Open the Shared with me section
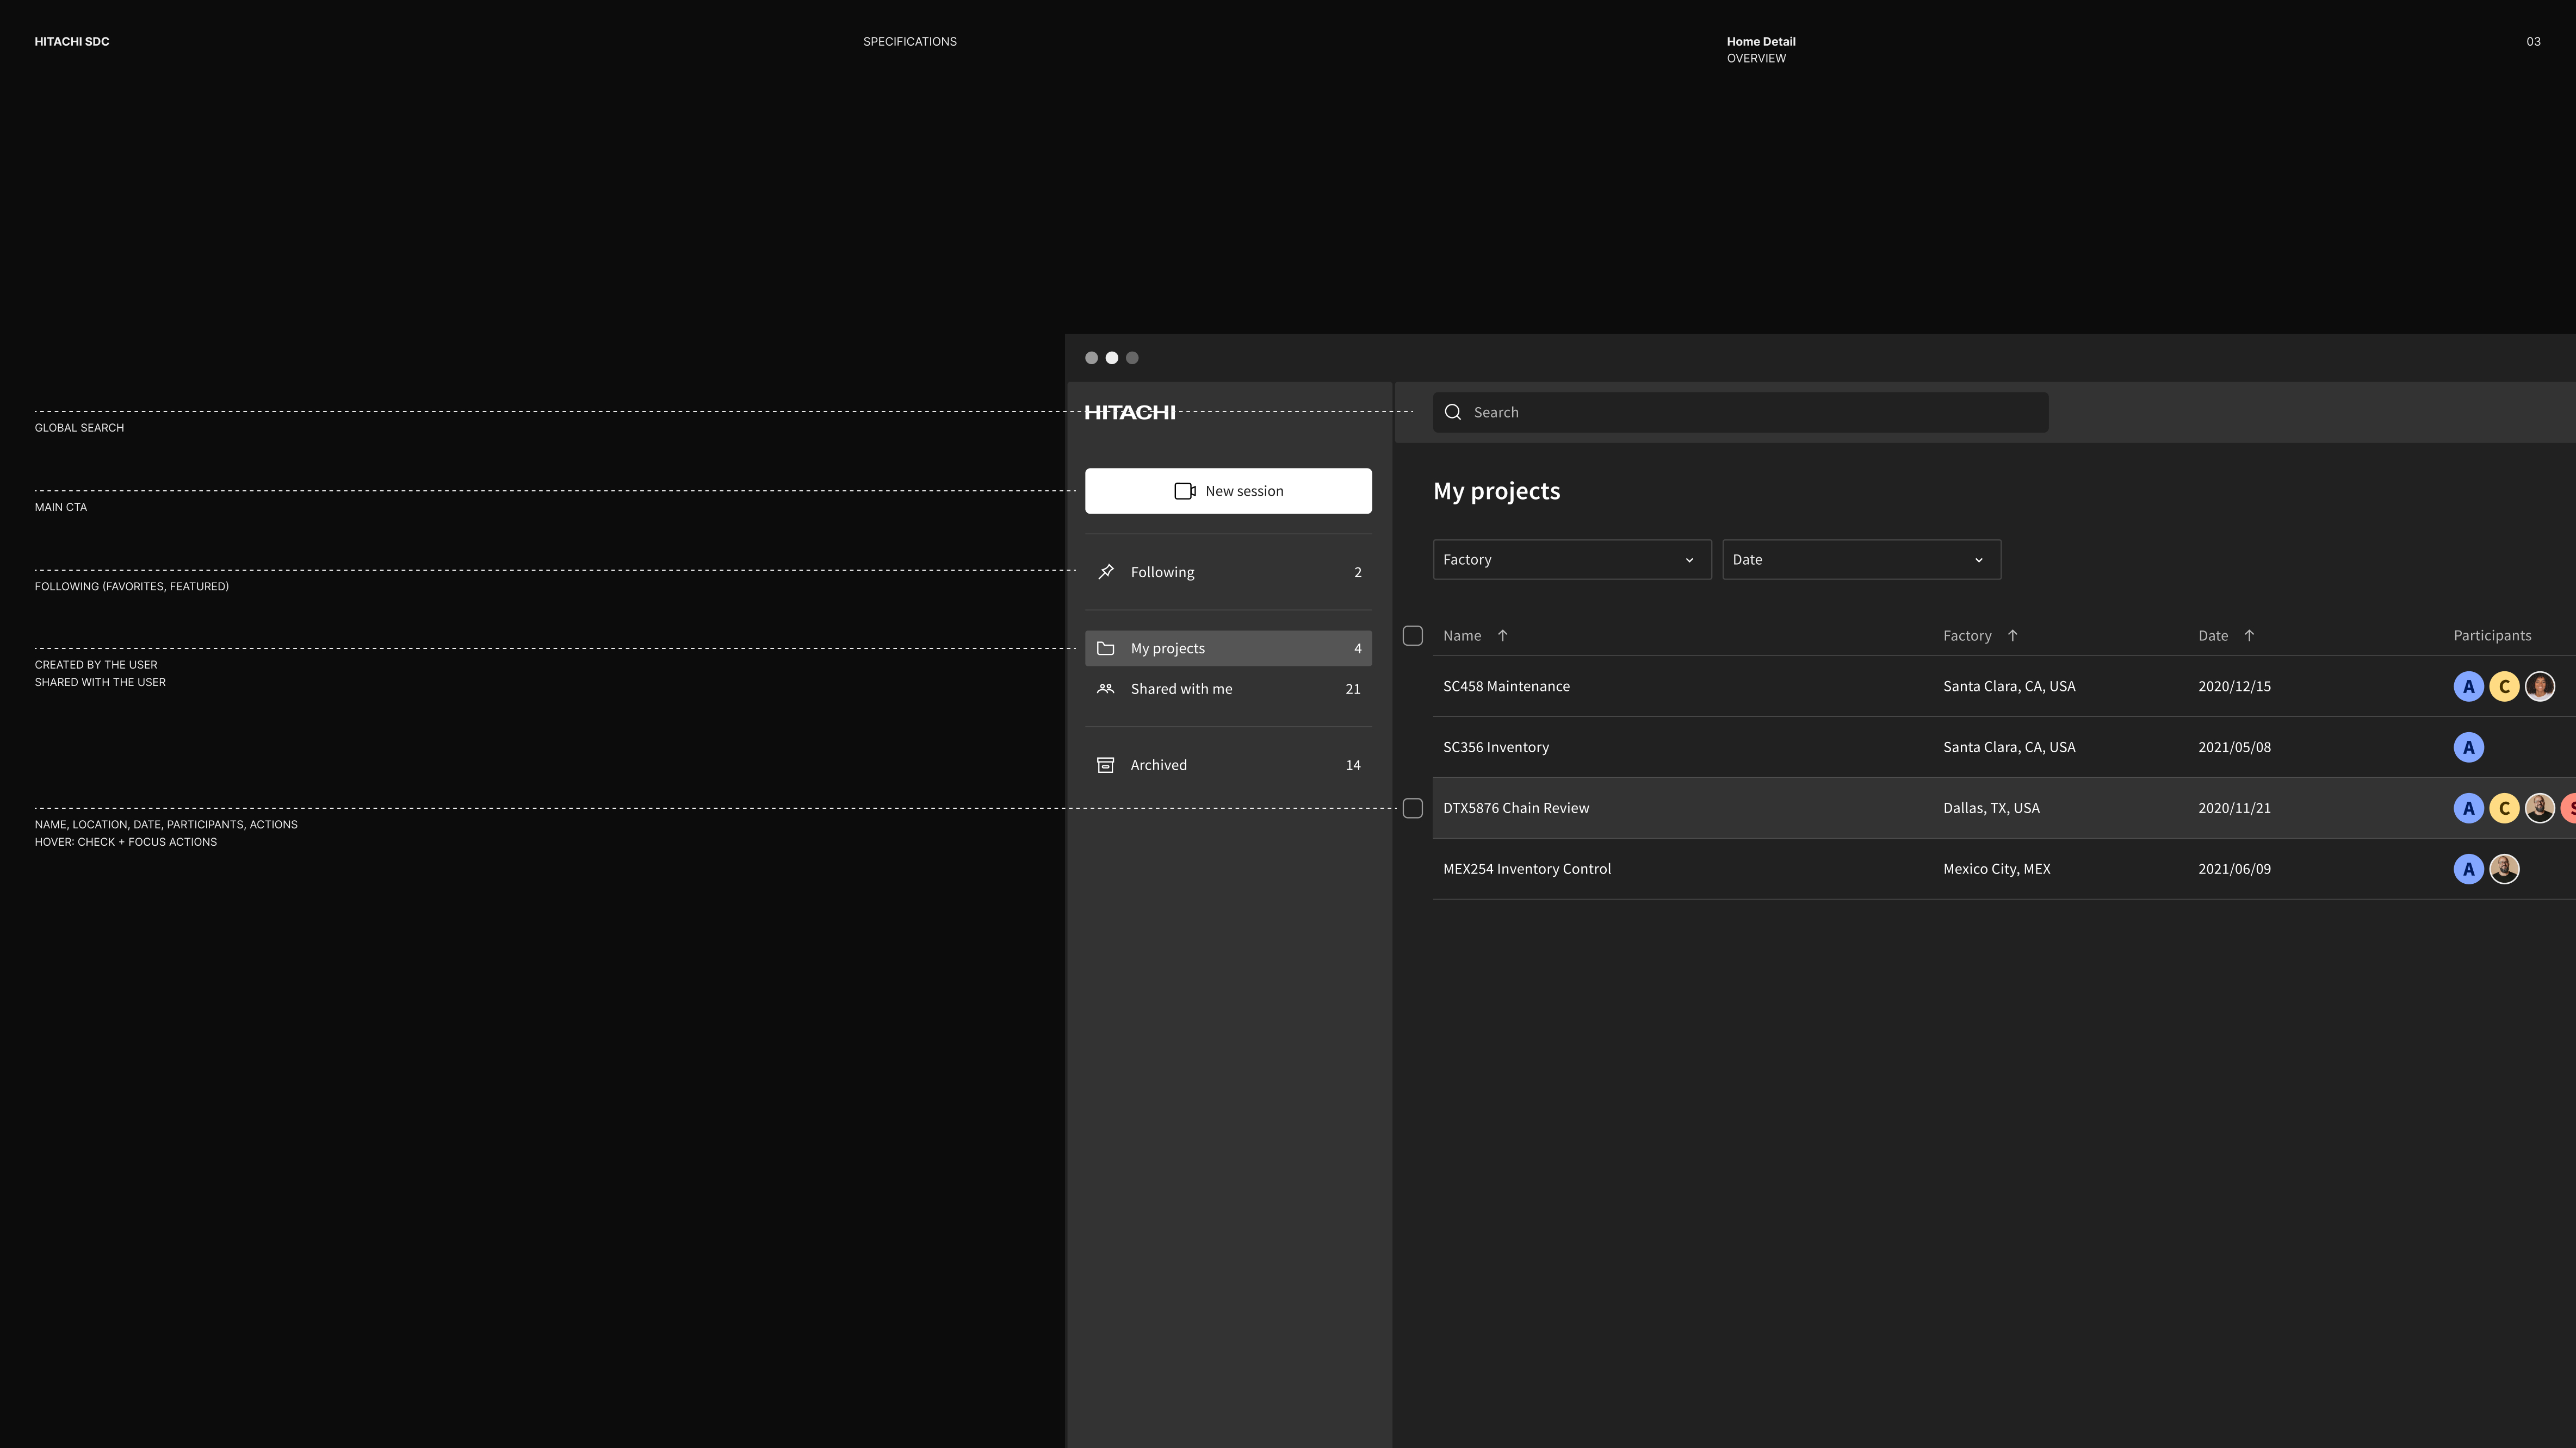 (1227, 690)
